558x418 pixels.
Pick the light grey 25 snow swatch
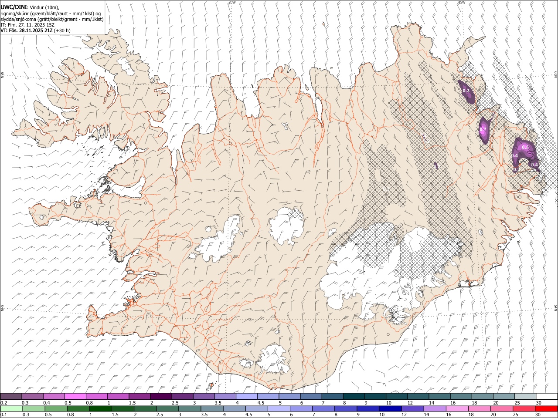coord(525,396)
